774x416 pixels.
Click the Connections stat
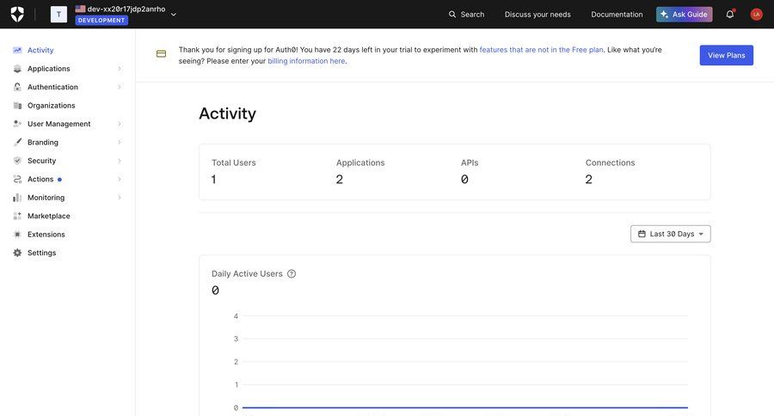point(610,171)
